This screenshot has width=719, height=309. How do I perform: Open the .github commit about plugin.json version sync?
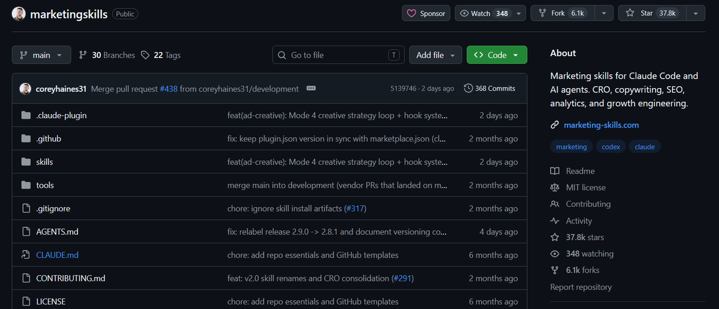(337, 139)
